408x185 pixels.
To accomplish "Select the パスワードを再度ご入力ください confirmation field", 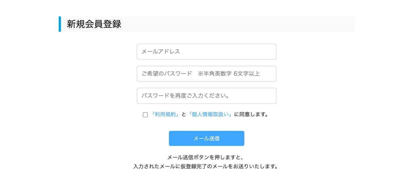I will tap(206, 96).
